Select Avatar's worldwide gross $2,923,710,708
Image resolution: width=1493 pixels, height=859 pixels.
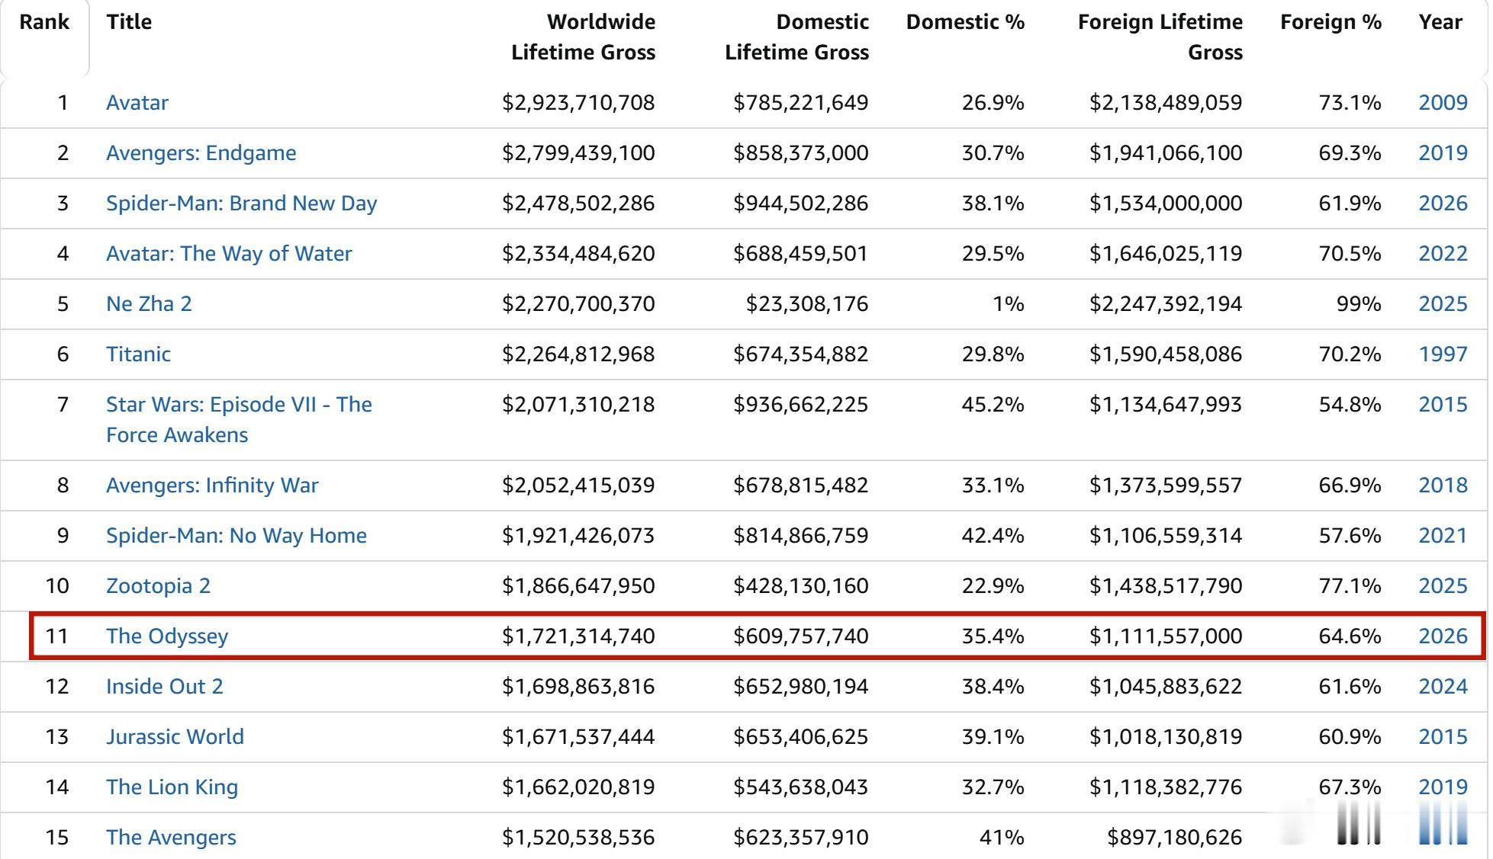point(578,102)
